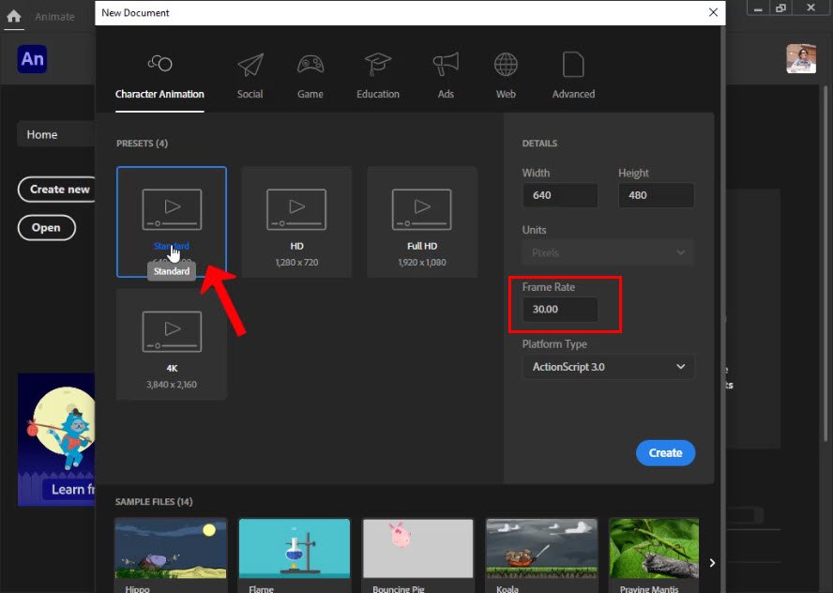833x593 pixels.
Task: Minimize the Animate window
Action: click(x=758, y=8)
